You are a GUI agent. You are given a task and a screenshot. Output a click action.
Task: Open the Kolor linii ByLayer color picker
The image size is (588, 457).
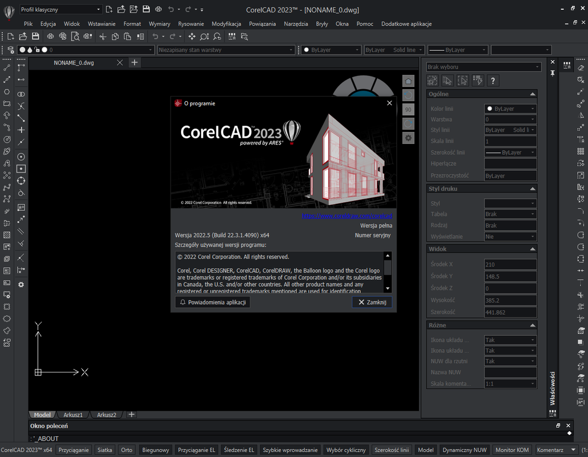[x=510, y=109]
